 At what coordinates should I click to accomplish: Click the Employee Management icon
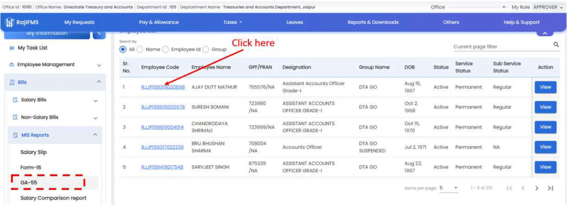pyautogui.click(x=12, y=65)
